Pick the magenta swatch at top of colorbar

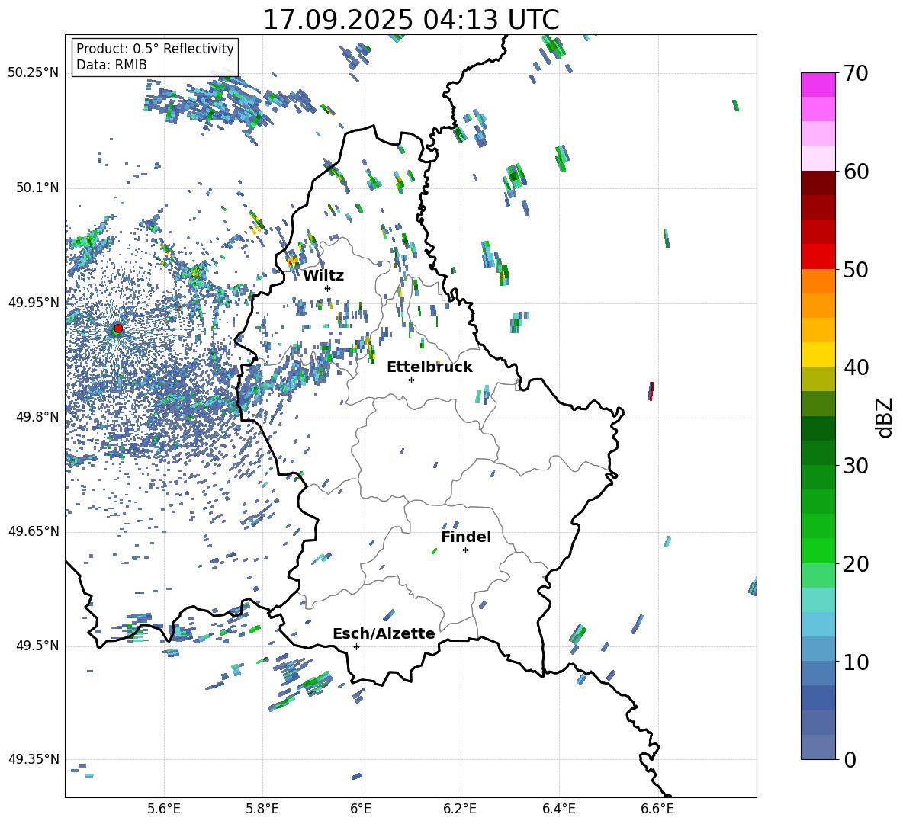tap(818, 85)
